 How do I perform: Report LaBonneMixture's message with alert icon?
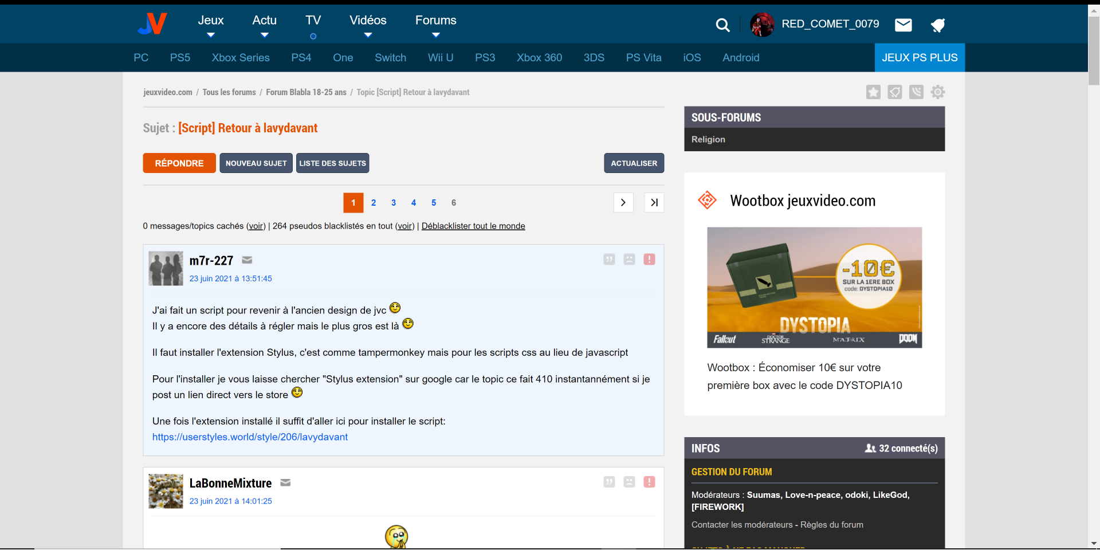click(x=649, y=482)
